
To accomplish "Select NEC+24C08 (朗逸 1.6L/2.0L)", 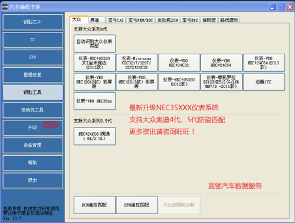I will point(94,136).
